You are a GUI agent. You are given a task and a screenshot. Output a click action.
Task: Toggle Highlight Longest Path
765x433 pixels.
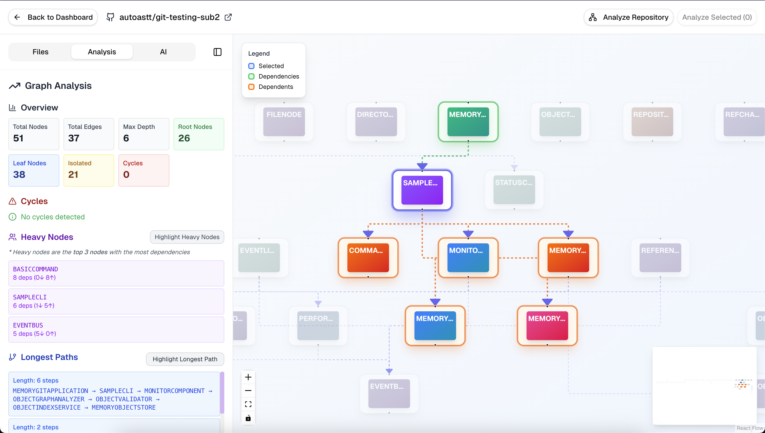point(184,359)
